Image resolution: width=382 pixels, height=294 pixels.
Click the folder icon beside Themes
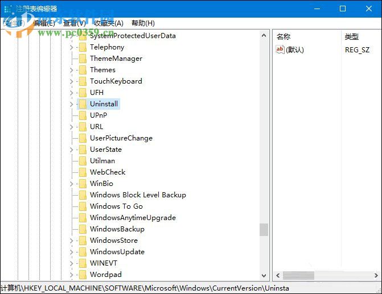pos(83,70)
